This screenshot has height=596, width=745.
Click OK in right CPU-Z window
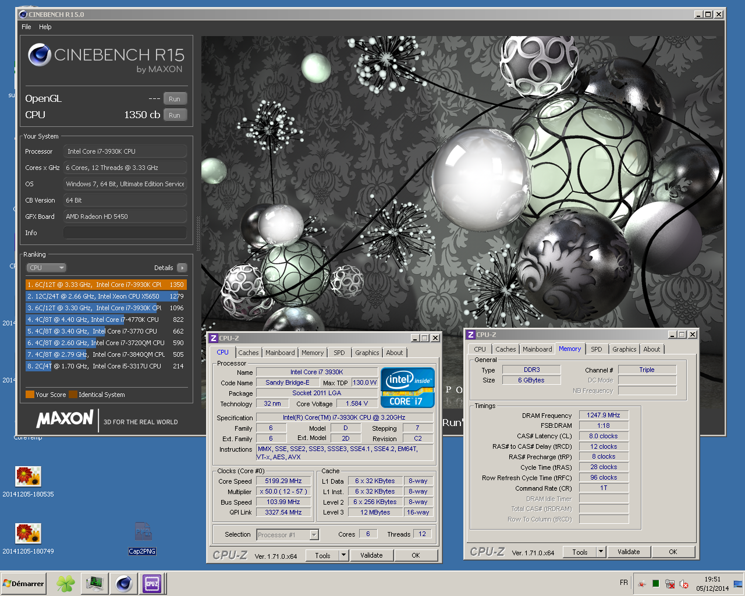(x=673, y=552)
